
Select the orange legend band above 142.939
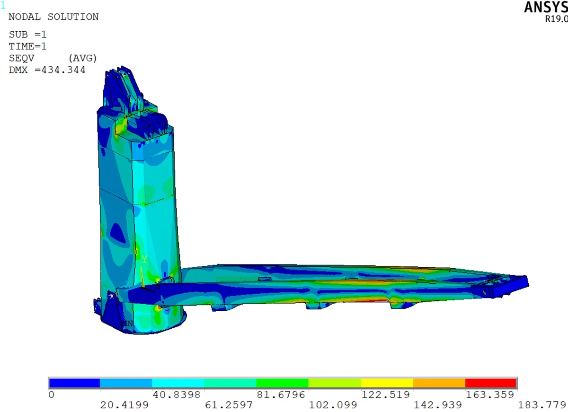pos(439,383)
